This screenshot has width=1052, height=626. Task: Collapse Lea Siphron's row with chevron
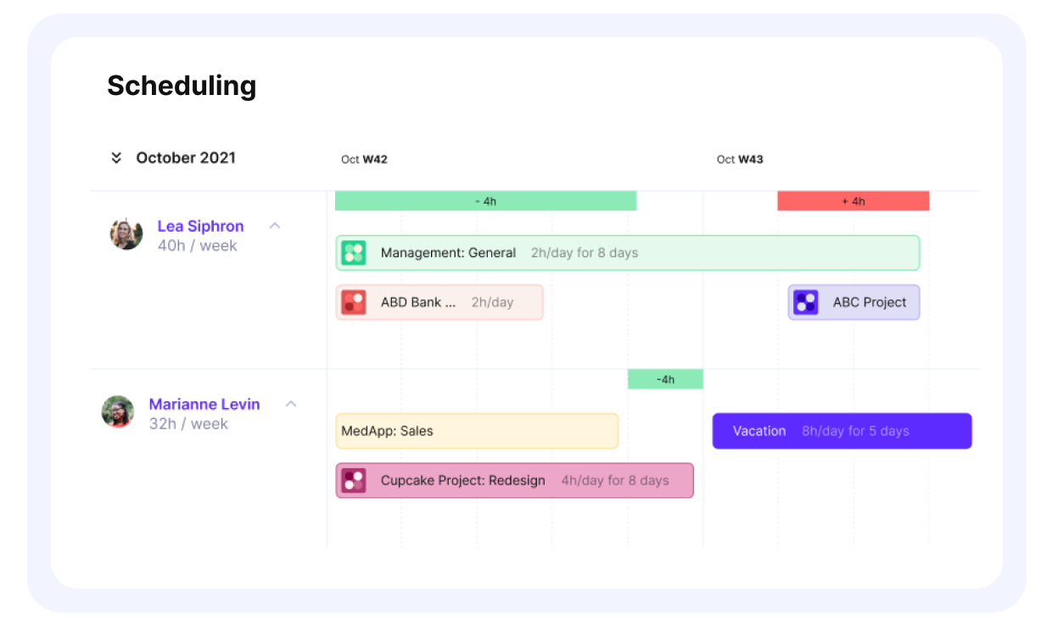[274, 226]
